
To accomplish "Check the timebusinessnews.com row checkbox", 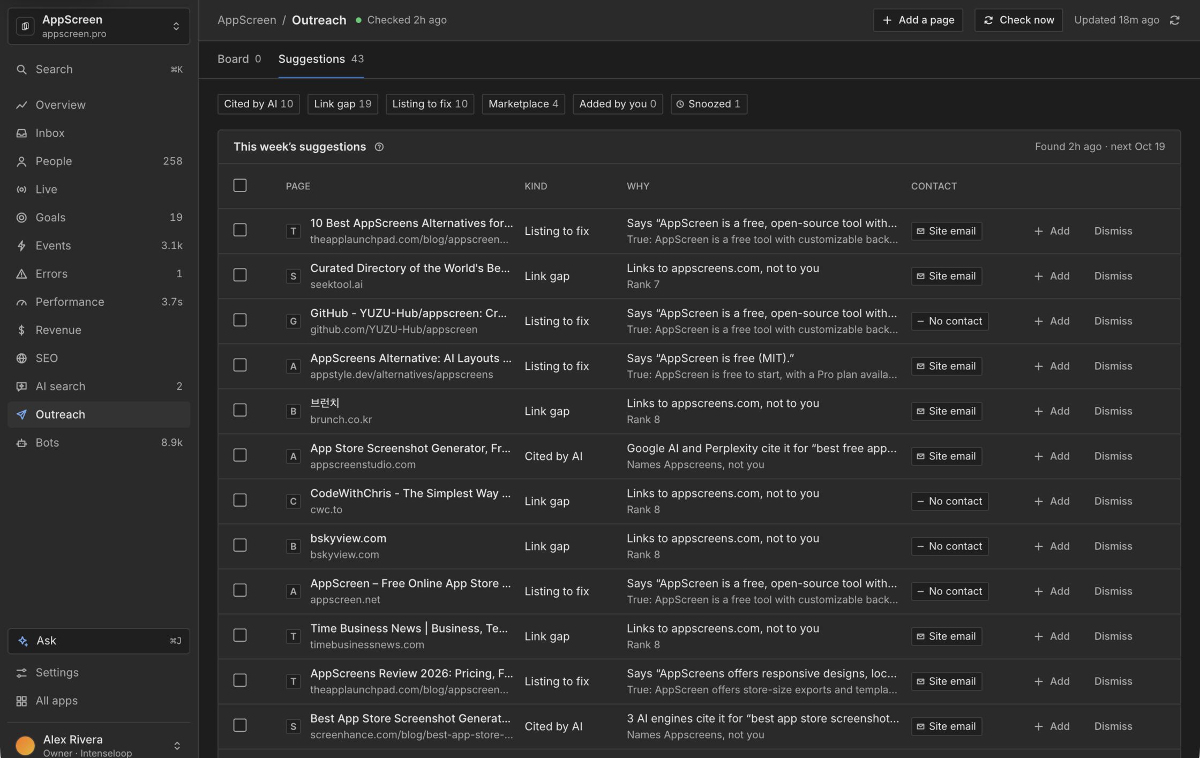I will pos(240,636).
